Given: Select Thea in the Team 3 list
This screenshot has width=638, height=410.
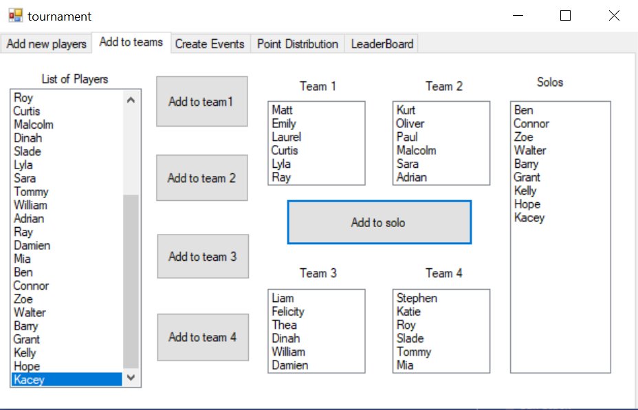Looking at the screenshot, I should pos(316,325).
